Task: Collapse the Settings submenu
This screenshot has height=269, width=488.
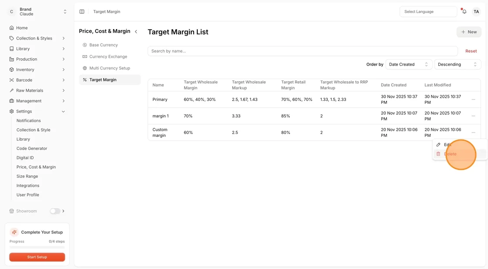Action: [x=64, y=111]
